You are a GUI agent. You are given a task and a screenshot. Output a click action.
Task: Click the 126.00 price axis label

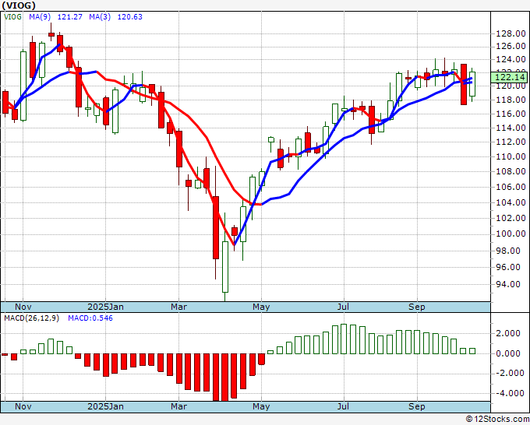pyautogui.click(x=511, y=46)
